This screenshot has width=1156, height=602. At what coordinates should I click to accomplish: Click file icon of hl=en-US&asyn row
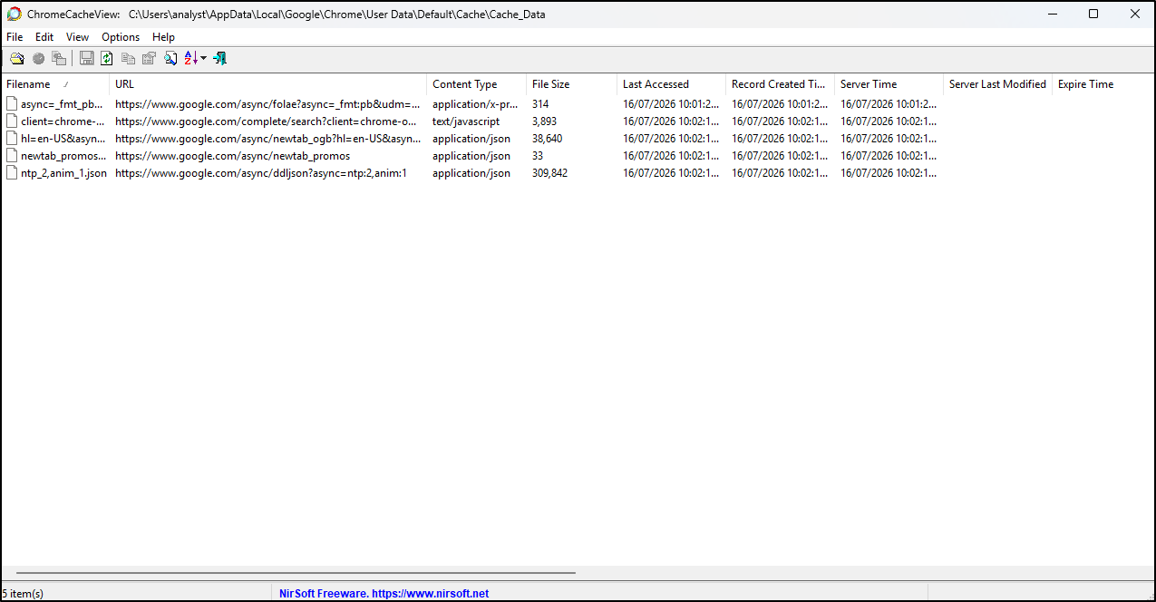coord(12,139)
